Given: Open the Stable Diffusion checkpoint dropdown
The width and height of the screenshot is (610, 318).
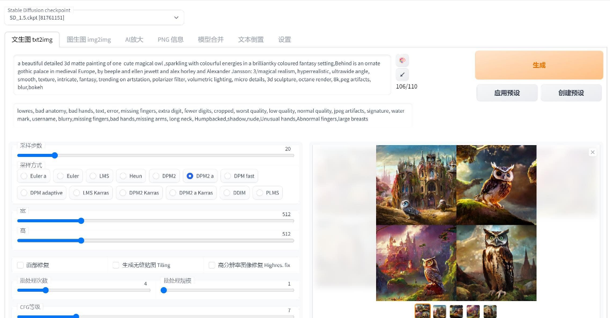Looking at the screenshot, I should tap(176, 17).
